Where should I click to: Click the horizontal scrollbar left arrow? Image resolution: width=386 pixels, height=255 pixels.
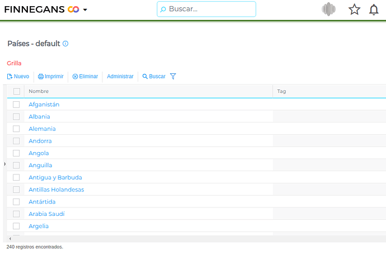[10, 239]
